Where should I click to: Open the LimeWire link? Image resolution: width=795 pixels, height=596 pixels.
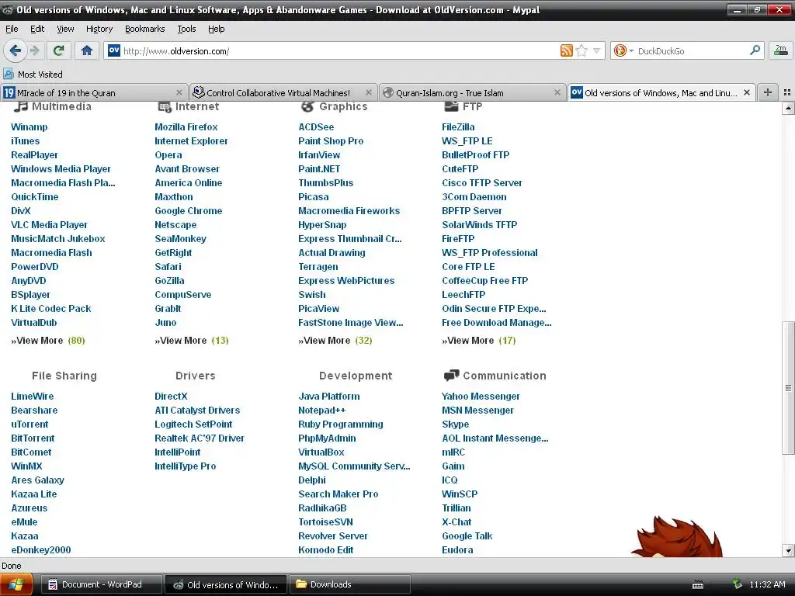point(33,397)
